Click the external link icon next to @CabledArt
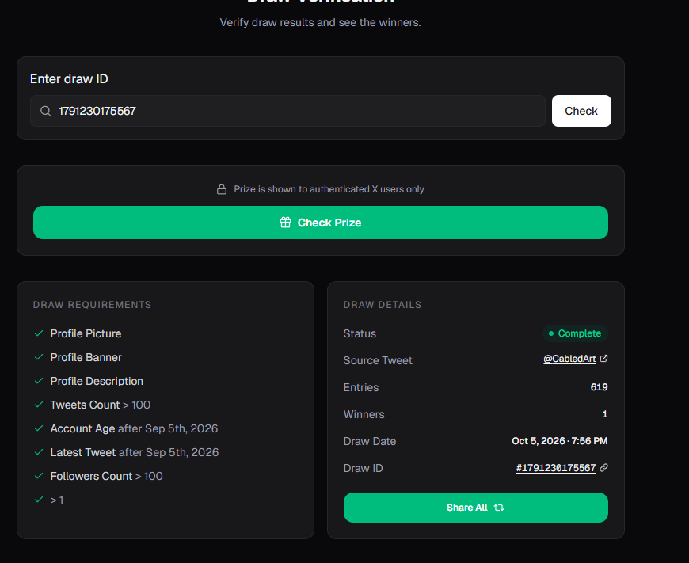Screen dimensions: 689x563 pos(603,359)
